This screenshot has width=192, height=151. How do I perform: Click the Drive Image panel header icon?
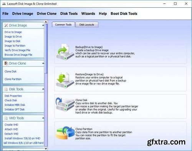coord(6,25)
